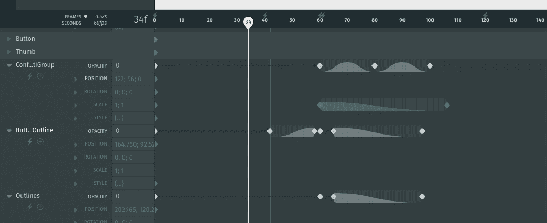Click double lightning marker at frame 60
This screenshot has height=223, width=547.
pyautogui.click(x=322, y=15)
